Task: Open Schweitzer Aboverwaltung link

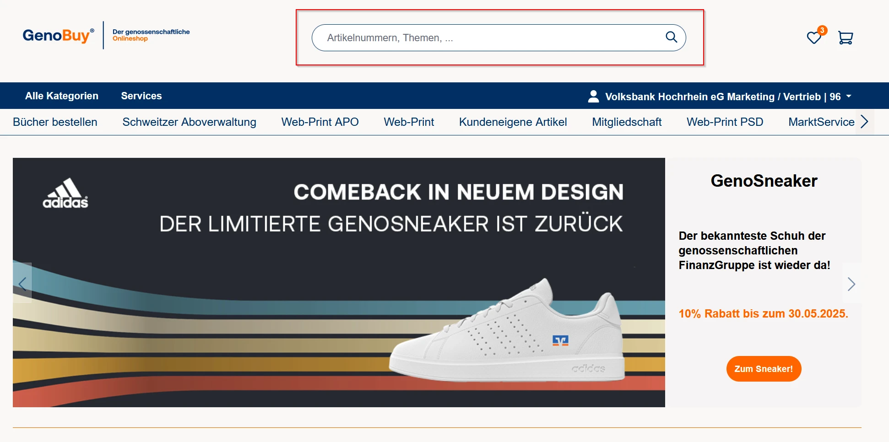Action: 189,122
